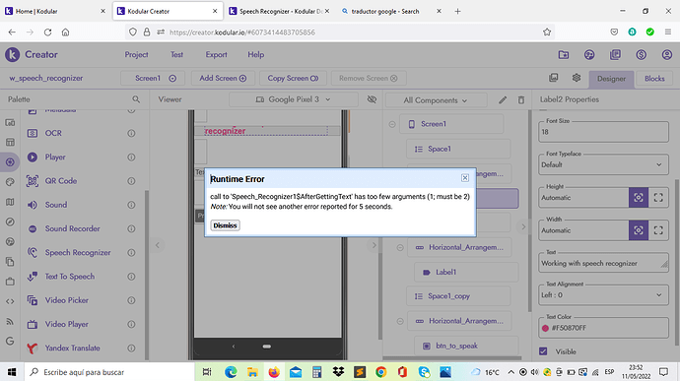The width and height of the screenshot is (680, 381).
Task: Dismiss the Runtime Error dialog
Action: 225,225
